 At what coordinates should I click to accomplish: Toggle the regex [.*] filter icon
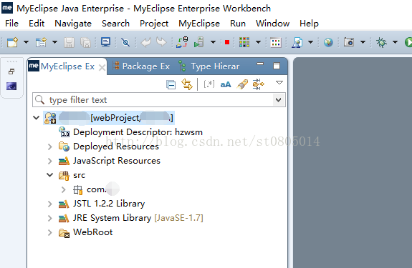point(209,84)
